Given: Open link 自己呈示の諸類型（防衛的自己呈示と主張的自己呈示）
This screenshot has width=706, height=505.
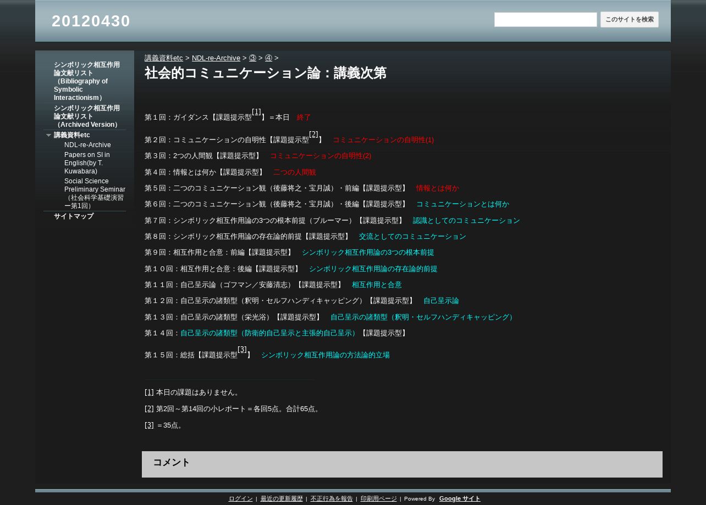Looking at the screenshot, I should (x=270, y=333).
